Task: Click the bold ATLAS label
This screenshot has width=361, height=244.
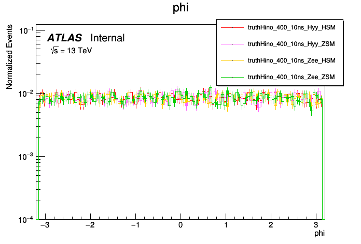Action: click(65, 38)
